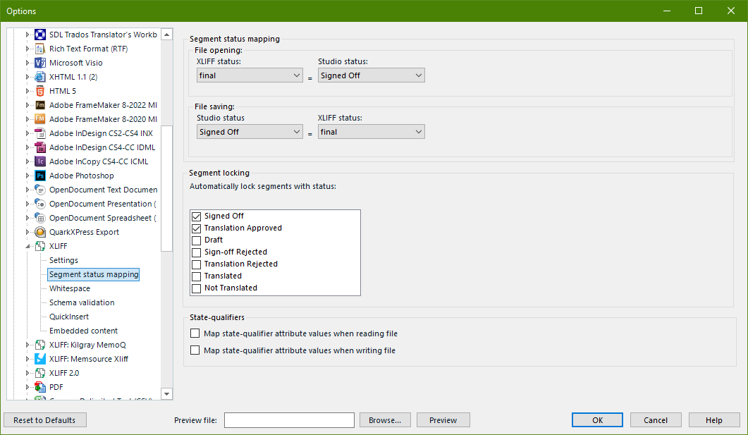The width and height of the screenshot is (748, 435).
Task: Click the SDL Trados Translator's Workbench icon
Action: [41, 35]
